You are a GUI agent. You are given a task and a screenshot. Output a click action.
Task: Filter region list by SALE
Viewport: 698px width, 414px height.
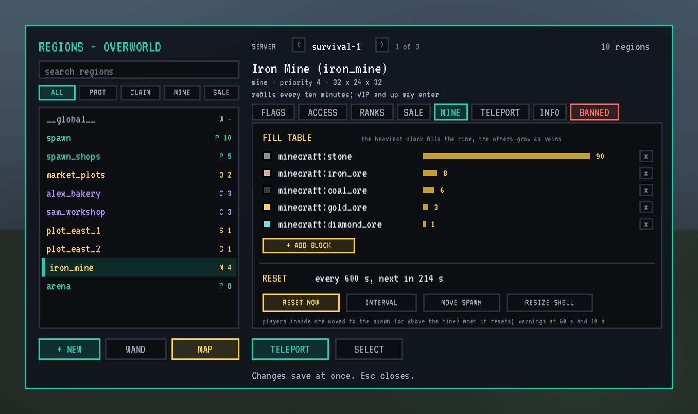tap(221, 93)
